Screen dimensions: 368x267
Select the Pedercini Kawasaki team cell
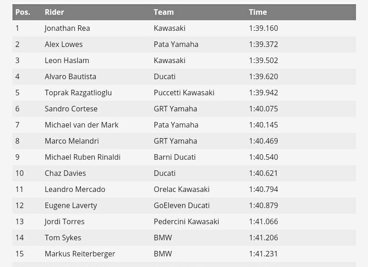click(x=186, y=221)
